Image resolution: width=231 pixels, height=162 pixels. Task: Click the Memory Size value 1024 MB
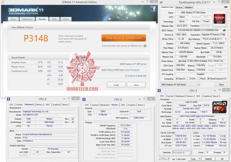pos(183,57)
